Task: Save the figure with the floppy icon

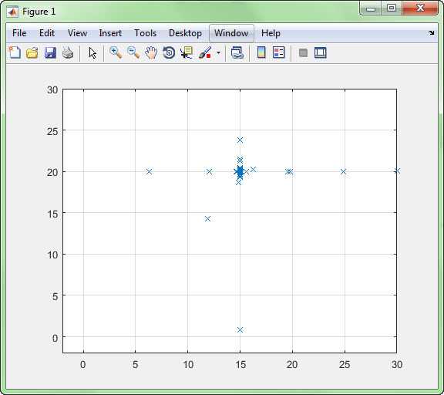Action: [50, 52]
